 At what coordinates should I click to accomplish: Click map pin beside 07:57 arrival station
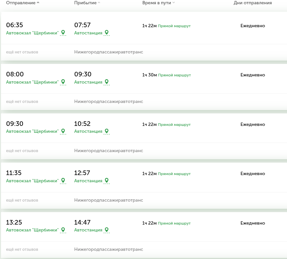[x=106, y=32]
